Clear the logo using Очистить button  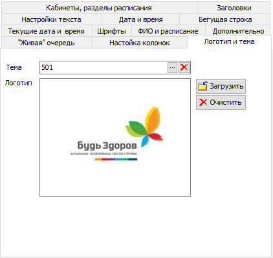221,102
